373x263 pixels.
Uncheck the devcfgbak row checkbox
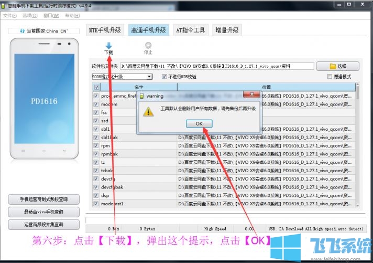[96, 187]
